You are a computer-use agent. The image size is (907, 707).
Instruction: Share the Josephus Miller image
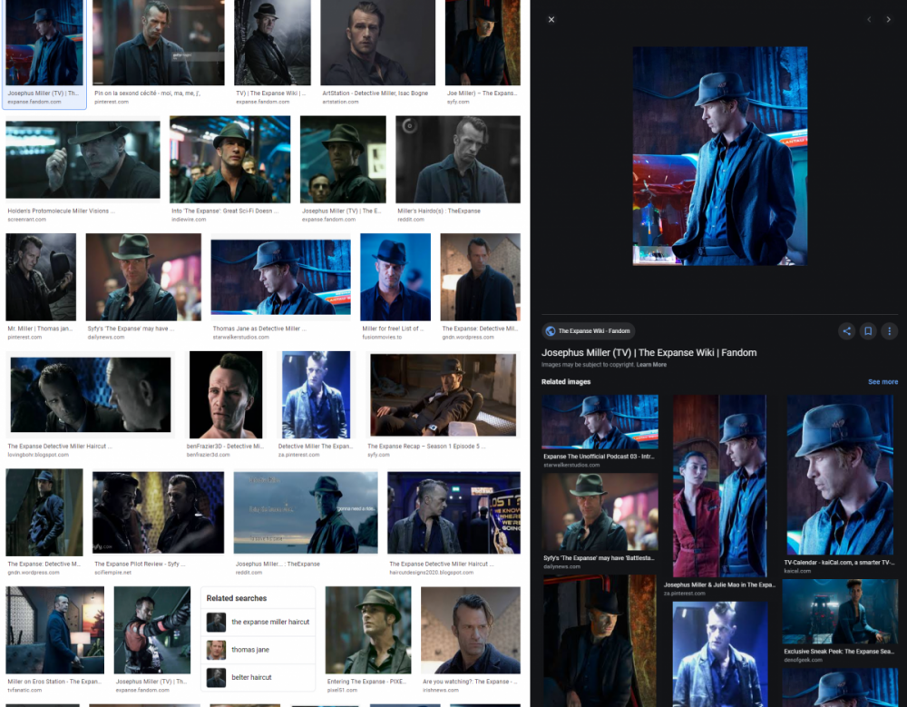(x=846, y=331)
